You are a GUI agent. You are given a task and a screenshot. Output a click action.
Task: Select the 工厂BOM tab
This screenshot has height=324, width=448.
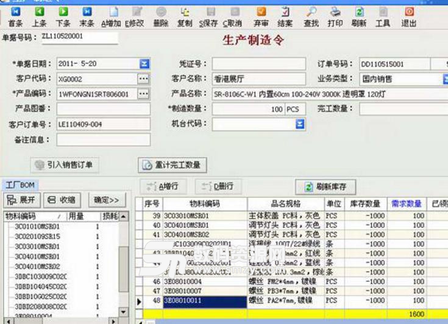[21, 185]
